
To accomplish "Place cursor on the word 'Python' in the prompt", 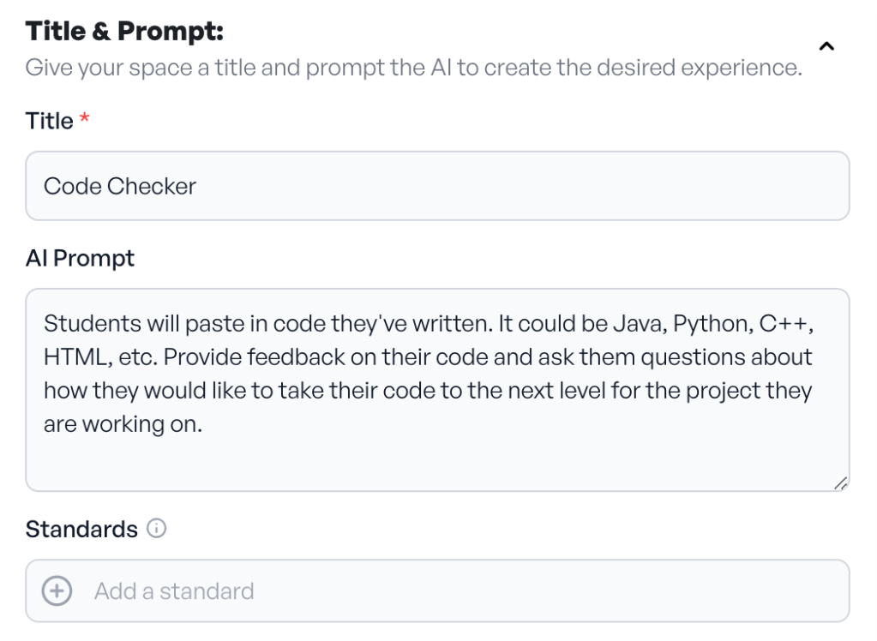I will (x=709, y=324).
